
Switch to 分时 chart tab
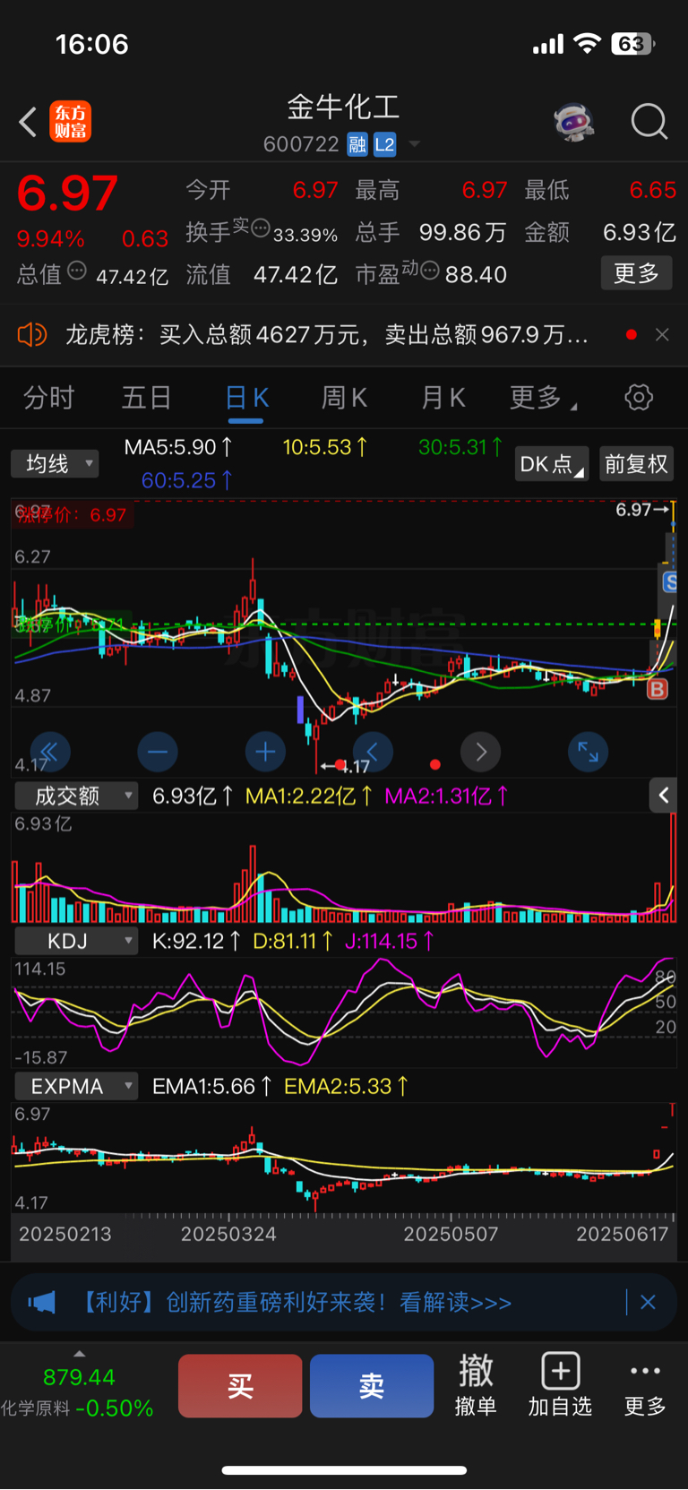48,397
